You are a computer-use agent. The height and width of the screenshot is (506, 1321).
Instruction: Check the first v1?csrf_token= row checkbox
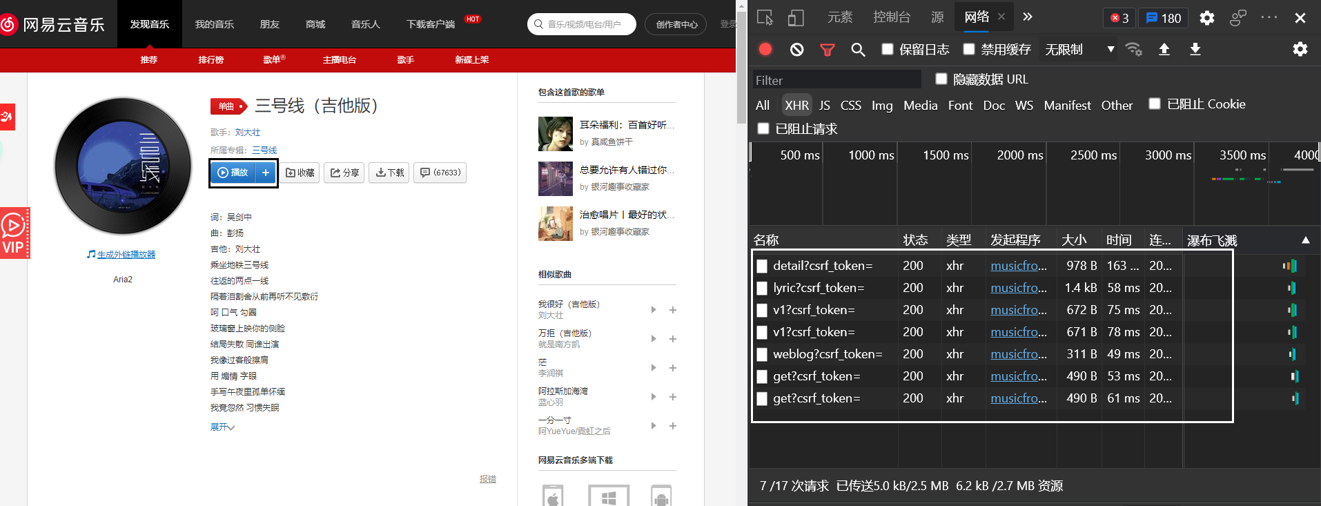click(762, 311)
